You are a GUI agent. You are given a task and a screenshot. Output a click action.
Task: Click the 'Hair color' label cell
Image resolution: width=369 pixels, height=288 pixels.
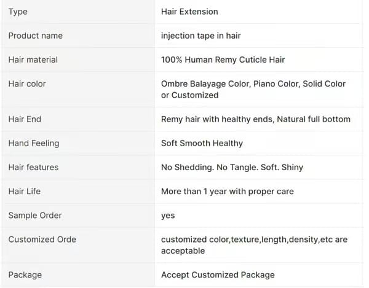[27, 84]
